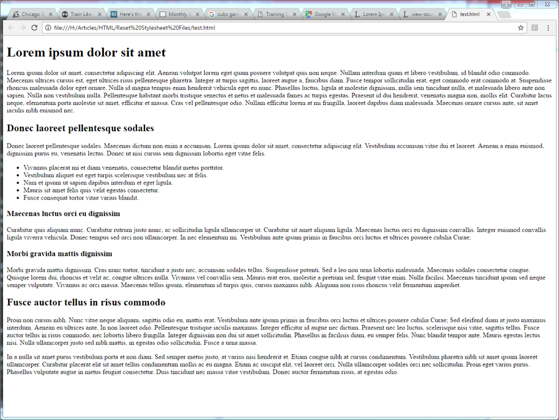The width and height of the screenshot is (559, 420).
Task: Click the list item starting "Vestibulum aliquet est"
Action: 115,175
